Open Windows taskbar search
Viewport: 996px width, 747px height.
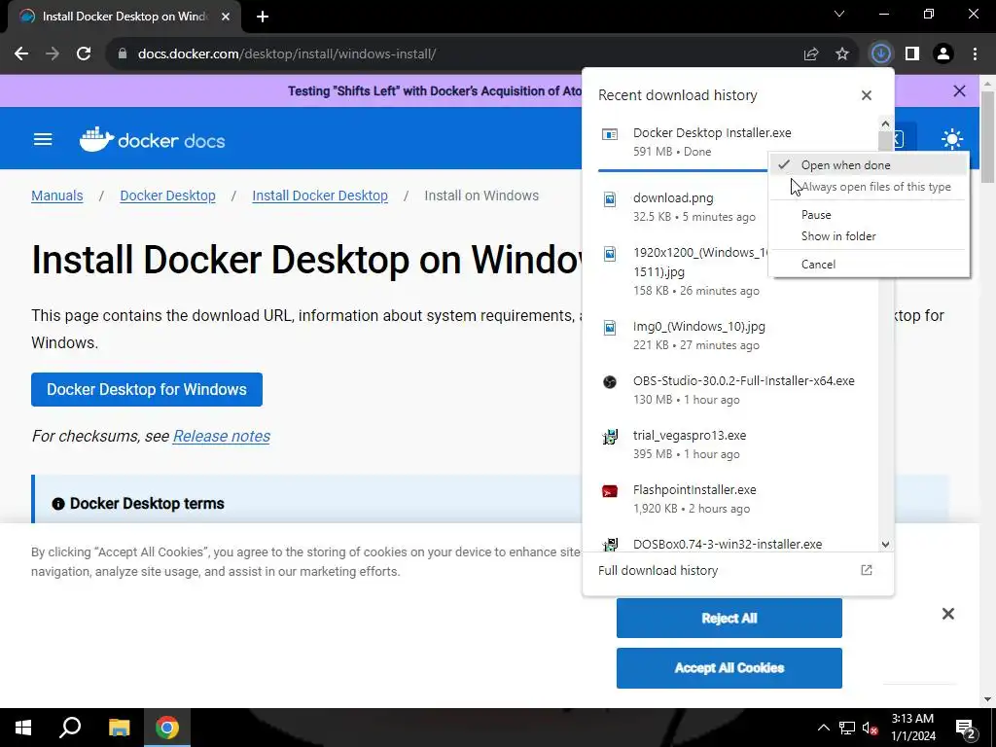coord(70,728)
